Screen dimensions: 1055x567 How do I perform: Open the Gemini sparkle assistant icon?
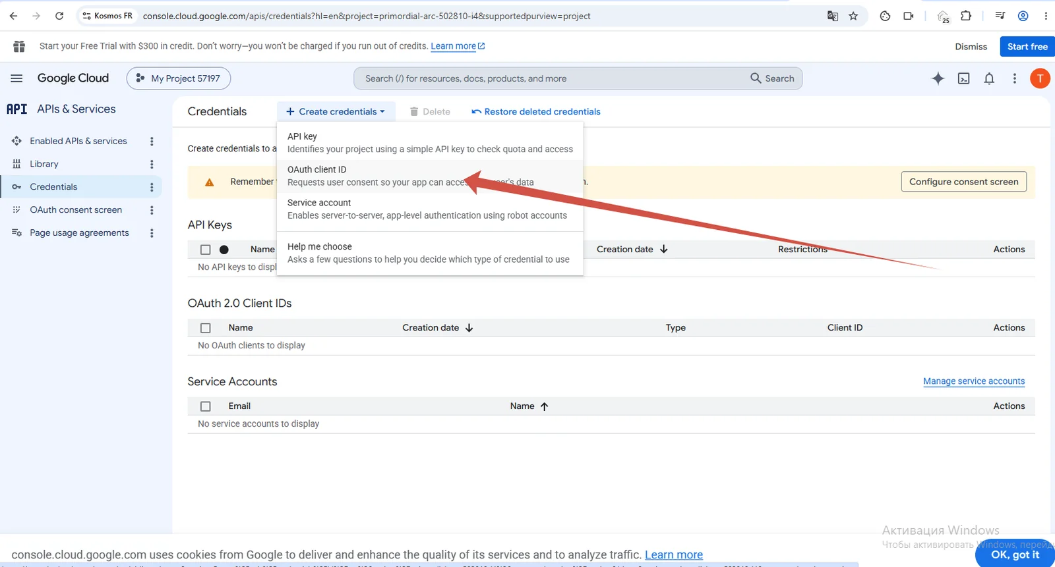click(938, 78)
